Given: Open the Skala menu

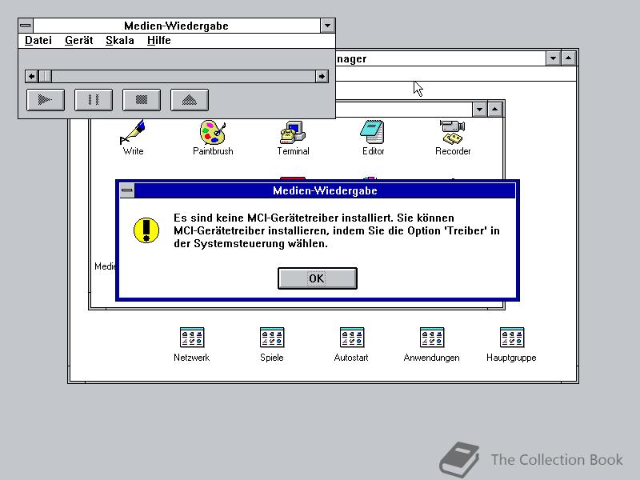Looking at the screenshot, I should pyautogui.click(x=119, y=41).
